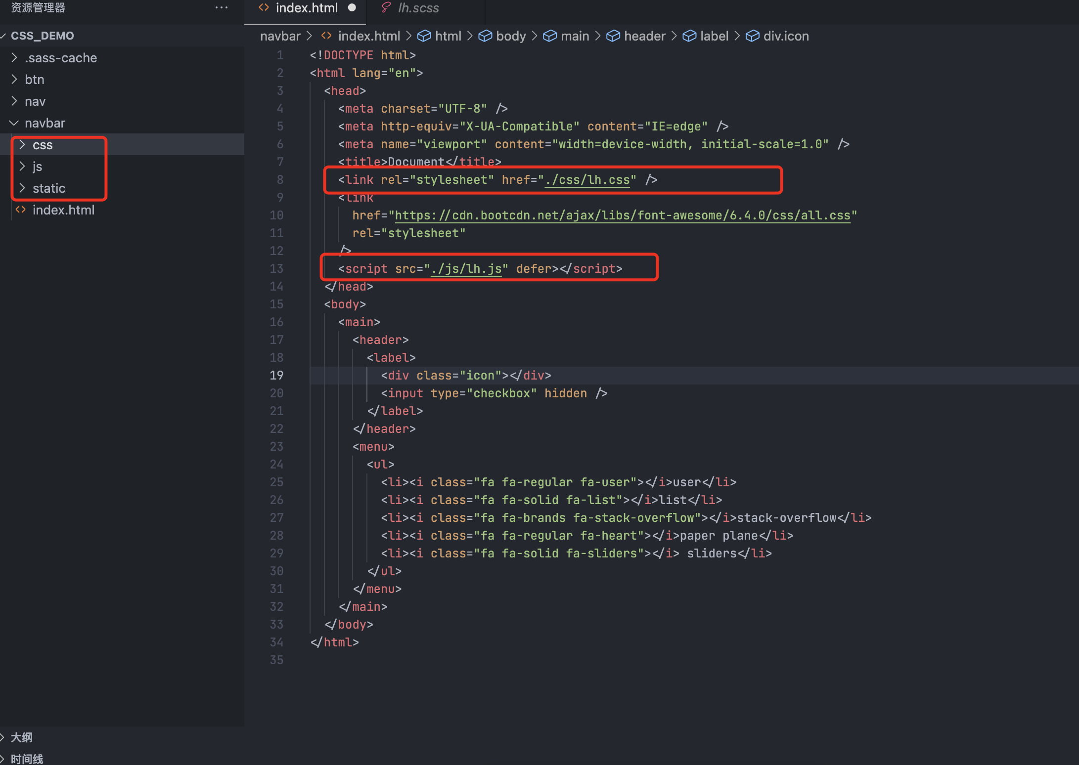This screenshot has height=765, width=1079.
Task: Click the html breadcrumb segment
Action: coord(448,36)
